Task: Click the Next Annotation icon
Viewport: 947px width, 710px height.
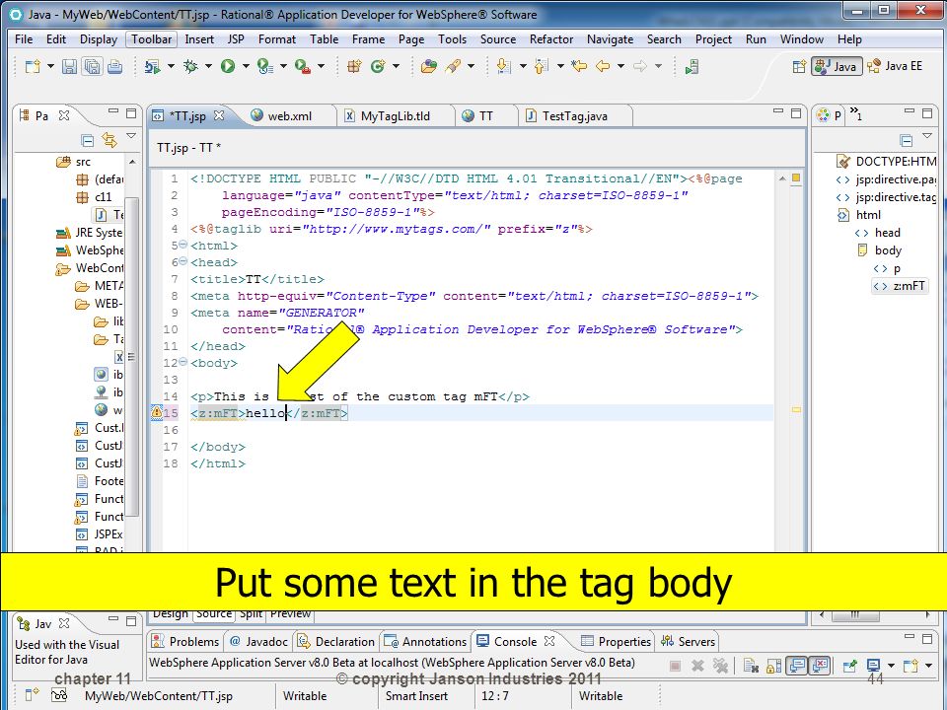Action: click(x=504, y=66)
